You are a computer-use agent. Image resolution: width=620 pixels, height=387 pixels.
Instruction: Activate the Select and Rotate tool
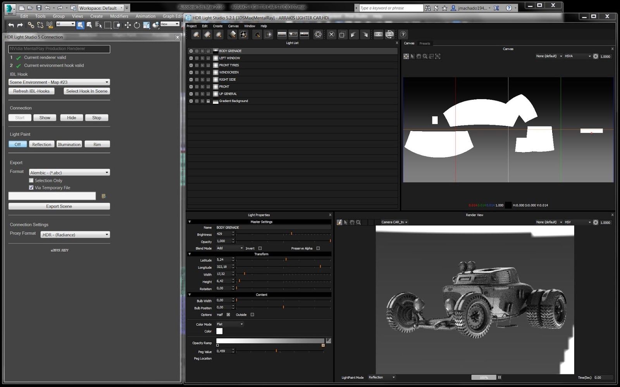pyautogui.click(x=137, y=25)
